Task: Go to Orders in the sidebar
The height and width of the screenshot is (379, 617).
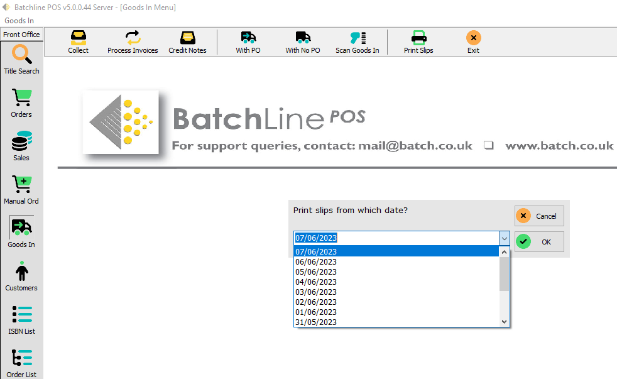Action: (21, 103)
